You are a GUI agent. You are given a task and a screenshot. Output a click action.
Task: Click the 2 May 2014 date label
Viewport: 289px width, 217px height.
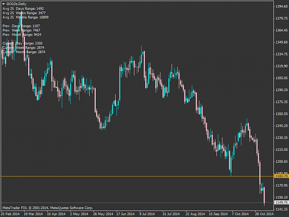tap(79, 214)
